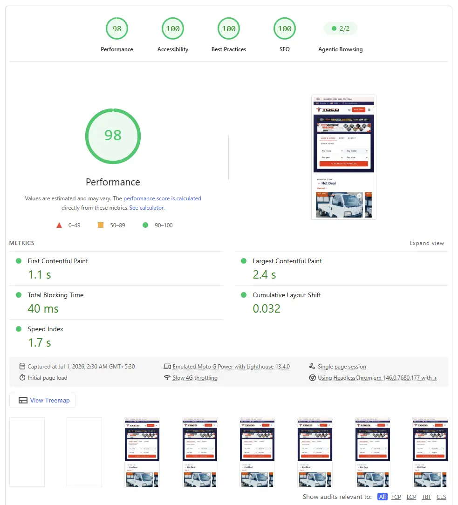Click the First Contentful Paint green dot
Image resolution: width=458 pixels, height=505 pixels.
pyautogui.click(x=19, y=261)
